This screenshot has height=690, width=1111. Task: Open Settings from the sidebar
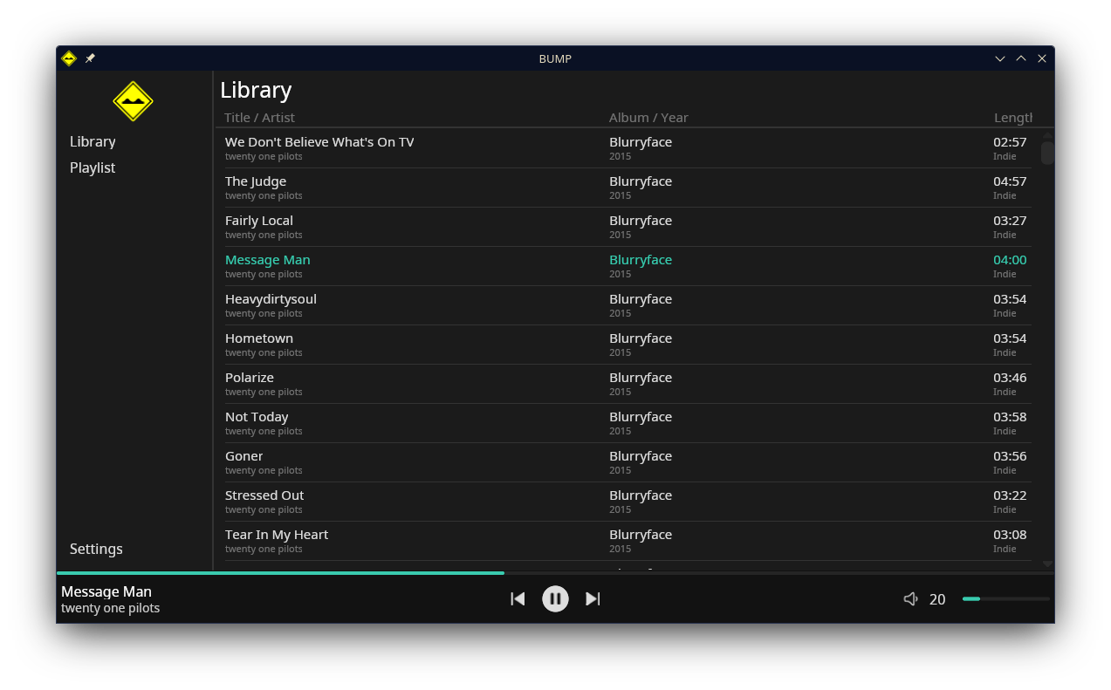coord(96,549)
